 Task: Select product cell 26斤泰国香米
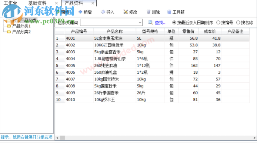click(114, 93)
